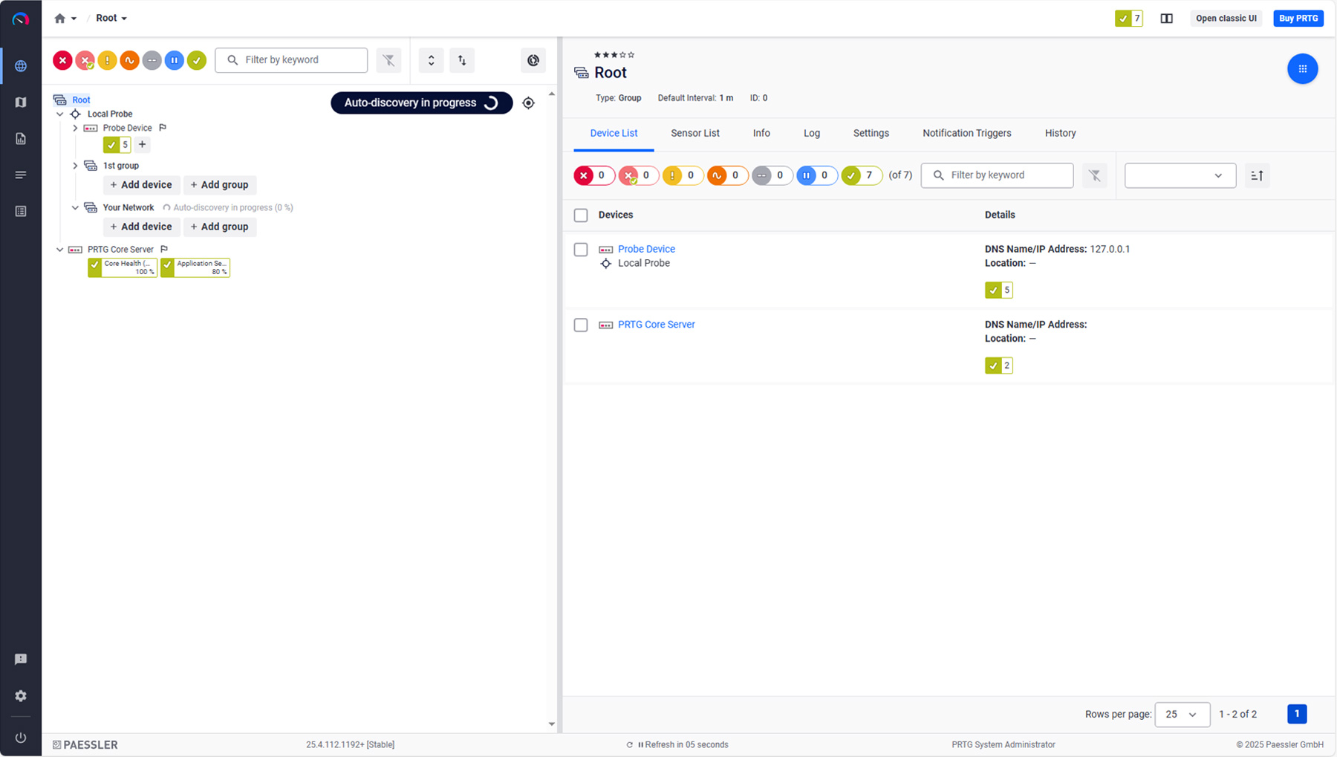Click the sort order icon in device list

[x=1257, y=175]
